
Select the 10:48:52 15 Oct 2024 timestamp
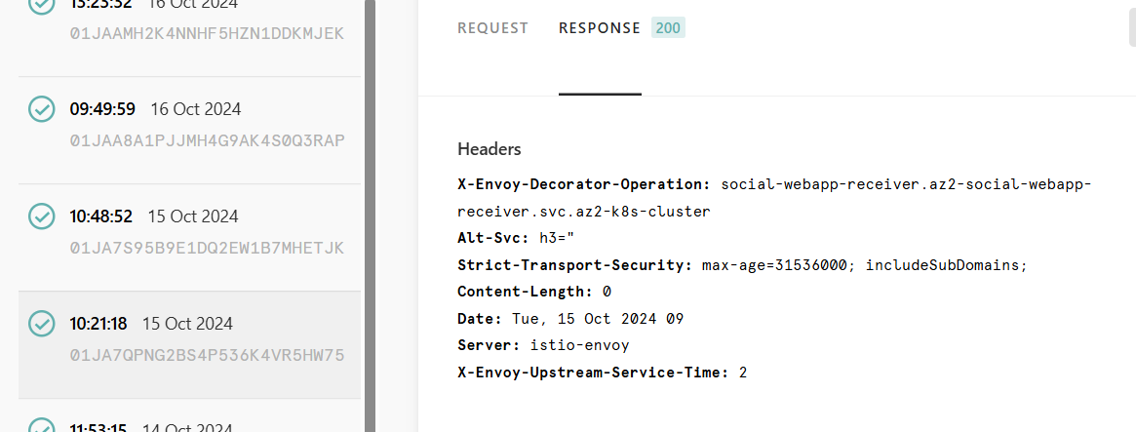(154, 216)
